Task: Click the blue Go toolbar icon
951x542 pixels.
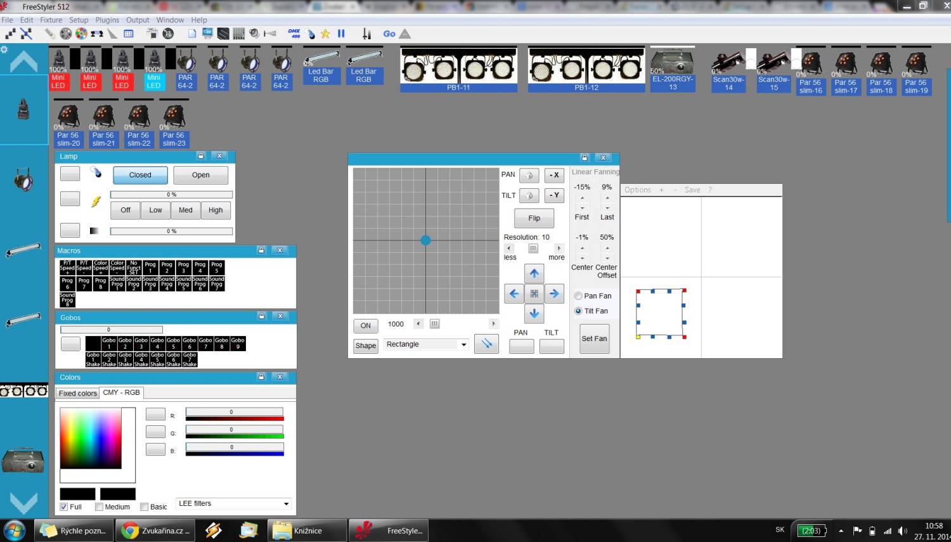Action: click(389, 34)
